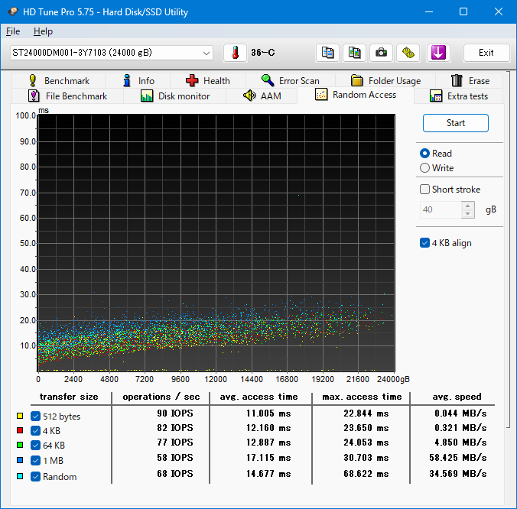Image resolution: width=517 pixels, height=509 pixels.
Task: Save screenshot using the camera icon
Action: tap(381, 53)
